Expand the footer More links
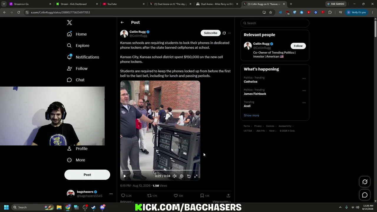 point(272,131)
